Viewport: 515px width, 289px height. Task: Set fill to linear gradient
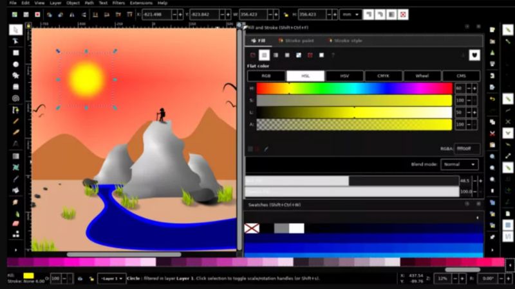(276, 55)
